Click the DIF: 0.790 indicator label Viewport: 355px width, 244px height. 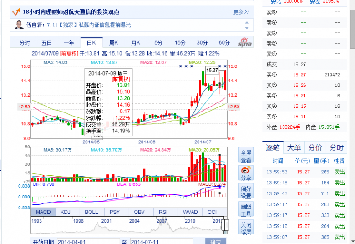pyautogui.click(x=44, y=184)
